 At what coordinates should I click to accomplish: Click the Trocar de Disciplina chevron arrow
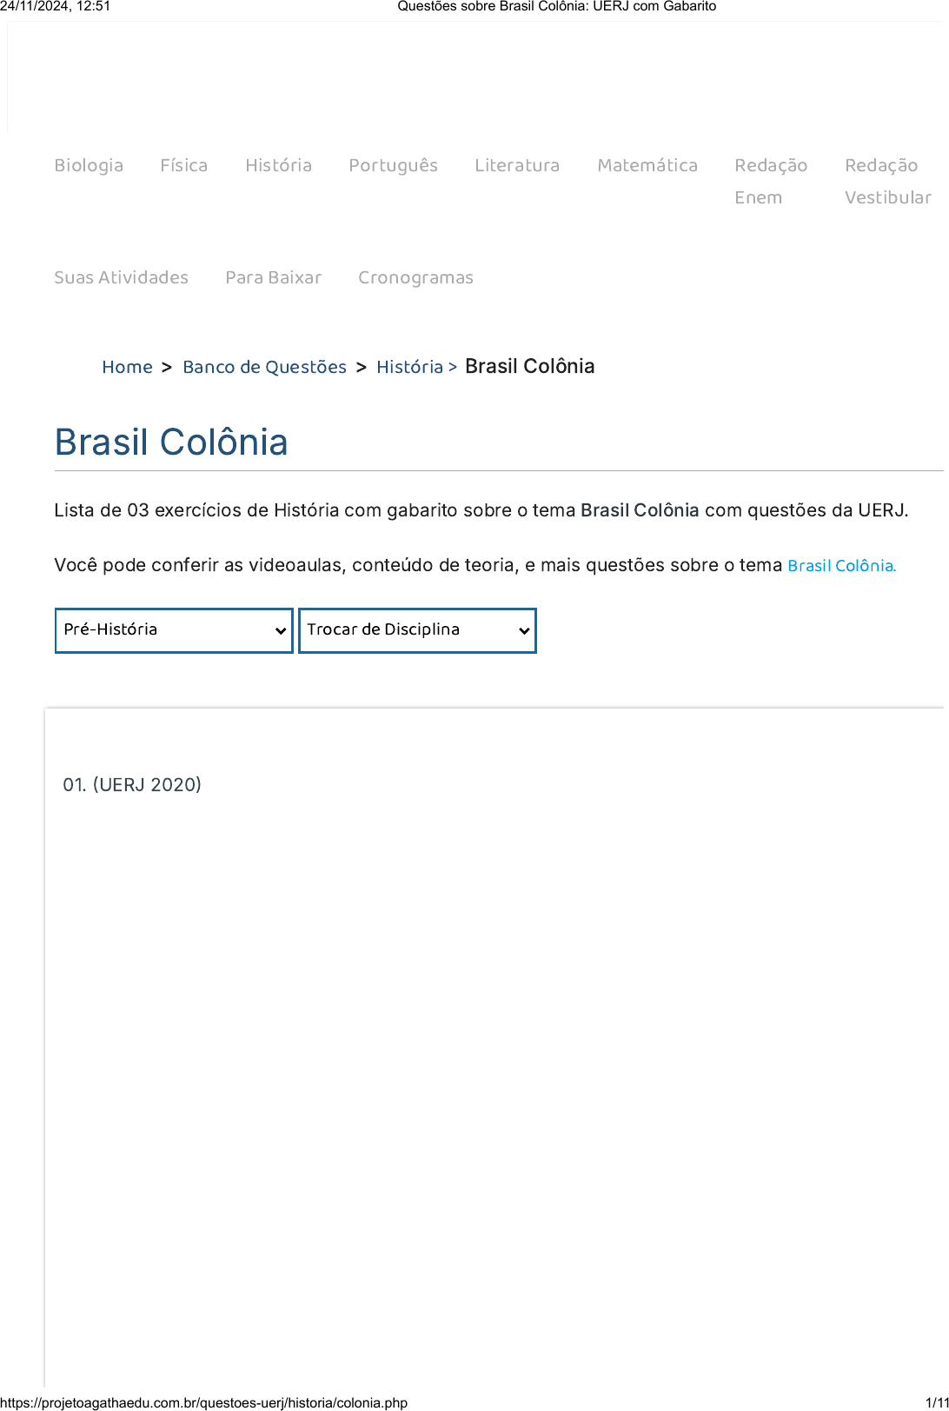(524, 631)
